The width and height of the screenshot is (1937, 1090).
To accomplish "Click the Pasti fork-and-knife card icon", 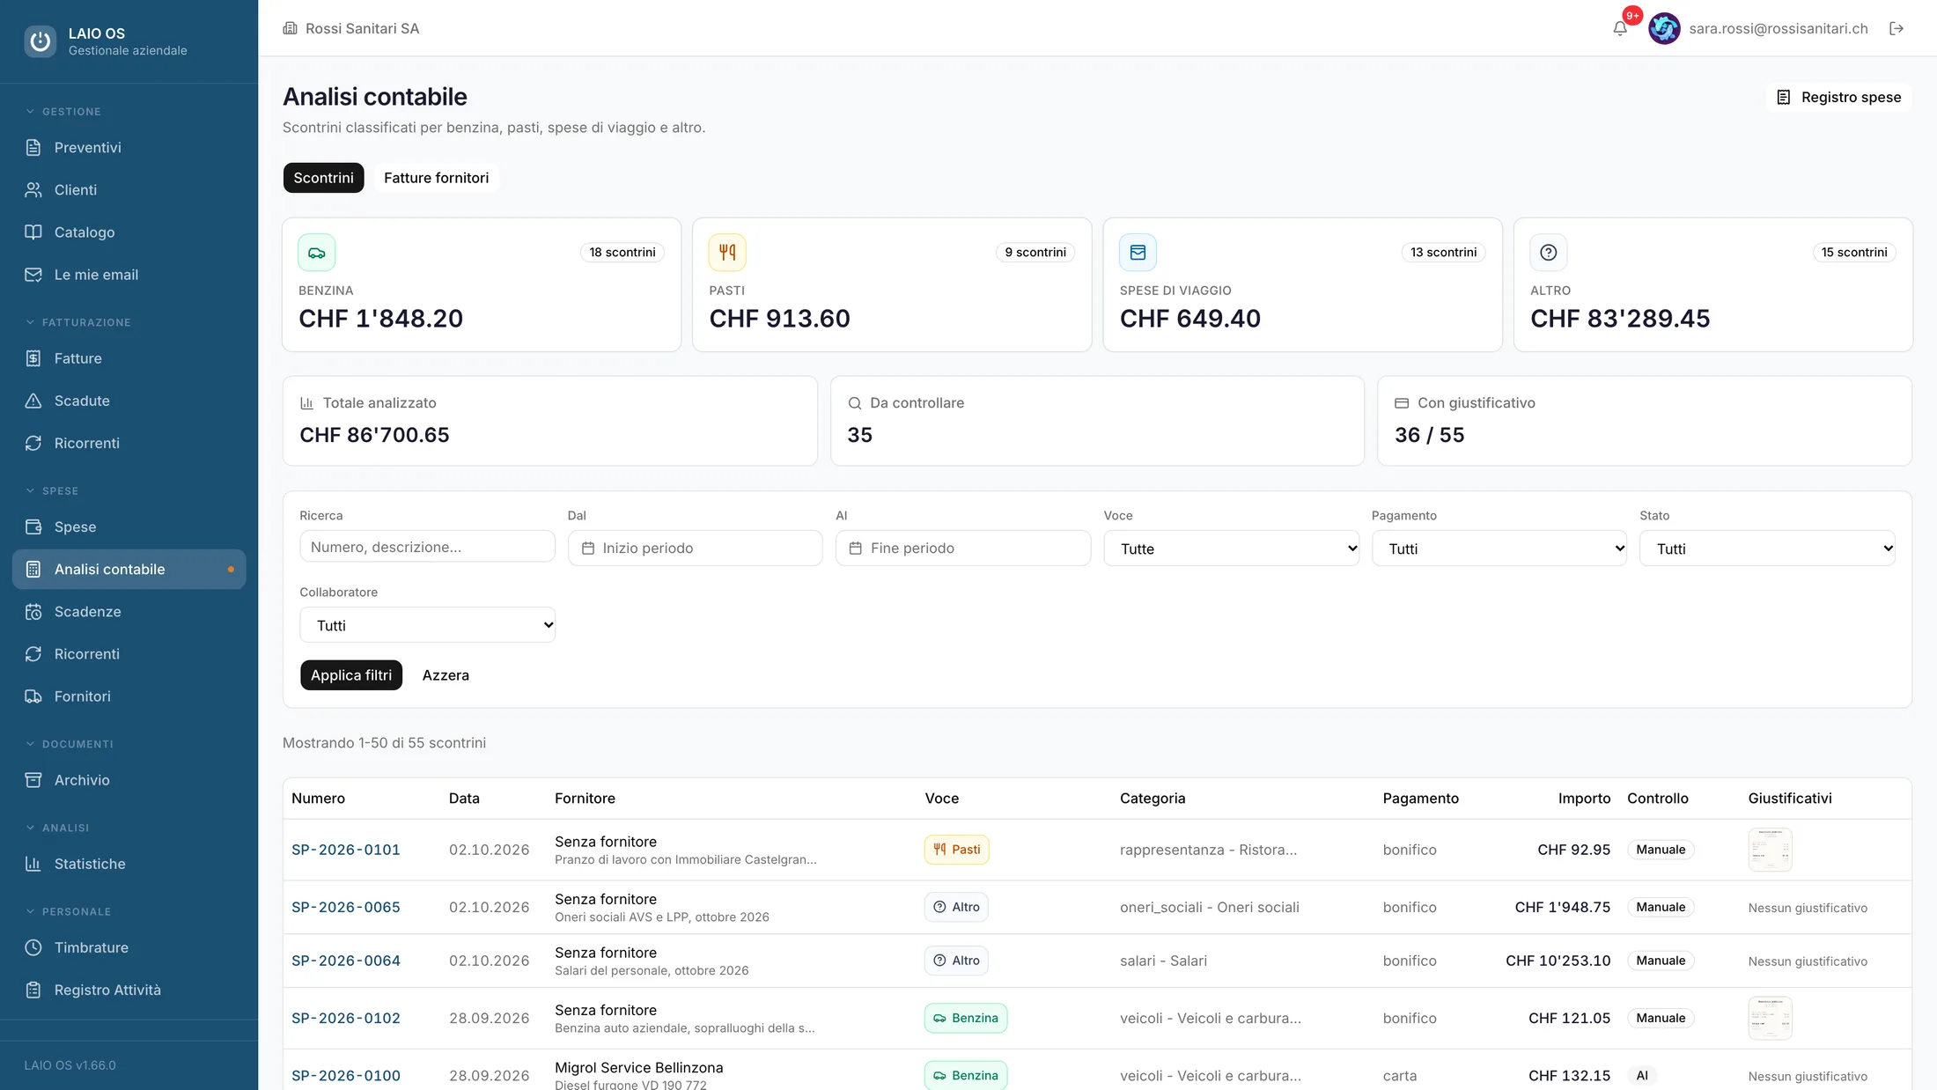I will [x=727, y=253].
